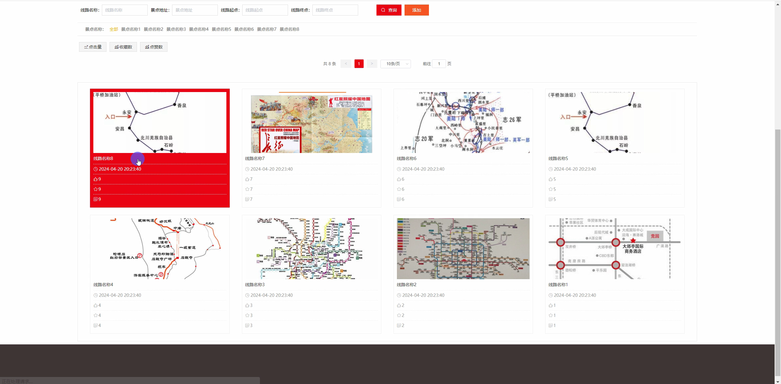Click the red 查询 search button
The height and width of the screenshot is (384, 781).
[x=389, y=10]
